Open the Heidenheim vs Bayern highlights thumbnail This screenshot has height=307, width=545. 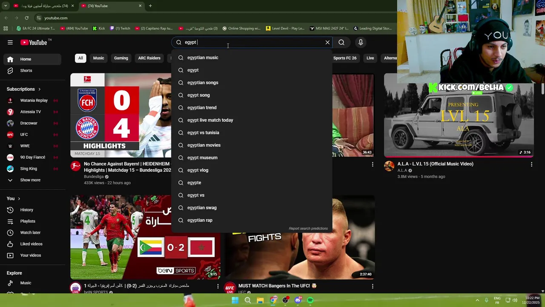(121, 115)
